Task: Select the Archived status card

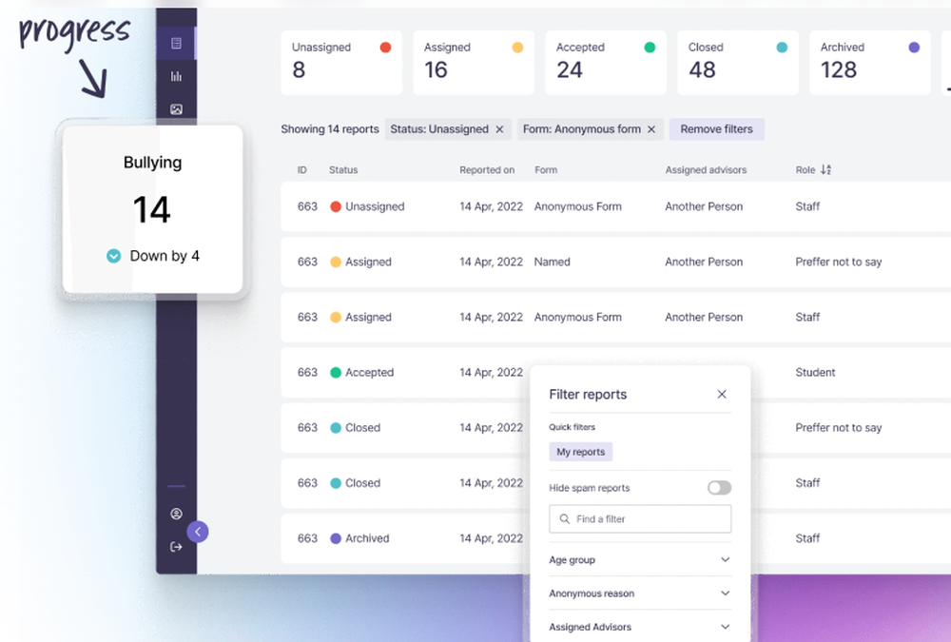Action: click(869, 63)
